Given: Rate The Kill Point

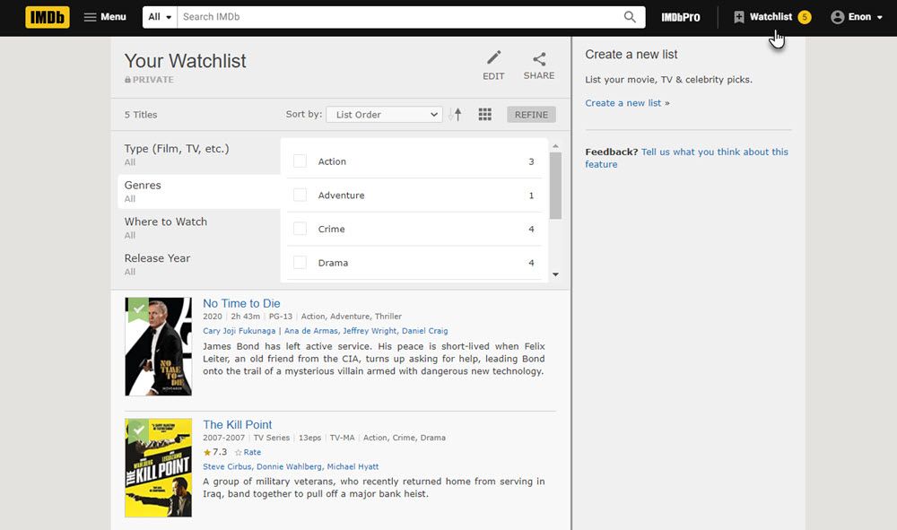Looking at the screenshot, I should click(x=248, y=452).
